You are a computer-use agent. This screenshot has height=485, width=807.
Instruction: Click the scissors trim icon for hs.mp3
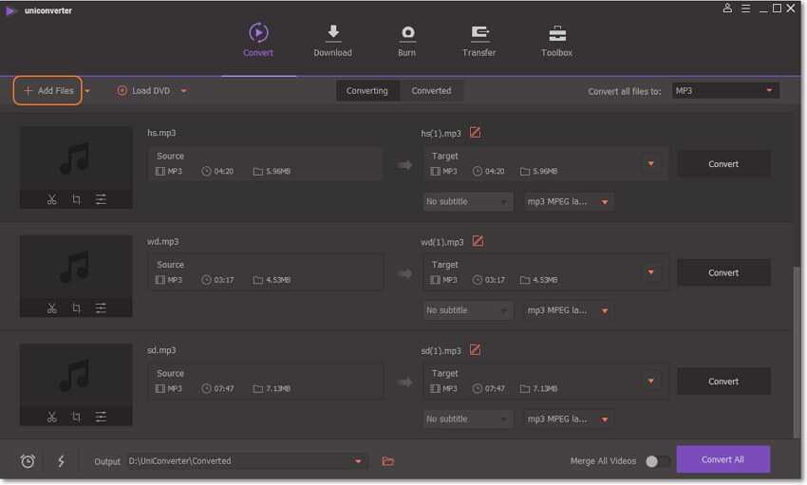pyautogui.click(x=51, y=199)
